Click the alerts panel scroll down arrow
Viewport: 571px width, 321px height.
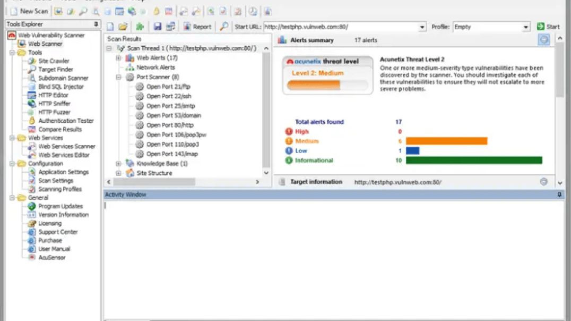[x=560, y=183]
